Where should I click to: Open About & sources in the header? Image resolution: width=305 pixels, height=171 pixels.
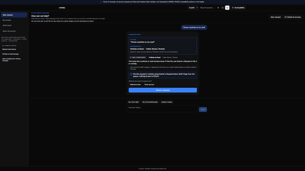tap(206, 8)
